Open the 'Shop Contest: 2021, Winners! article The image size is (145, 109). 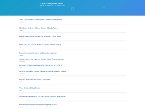point(30,88)
